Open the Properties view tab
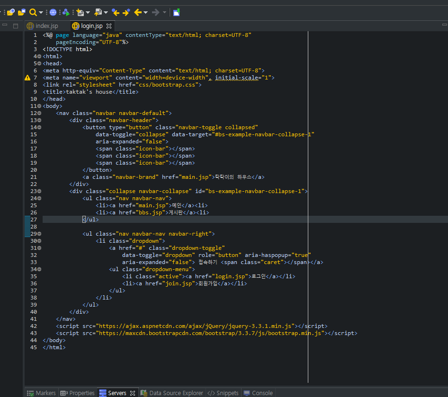 [77, 393]
